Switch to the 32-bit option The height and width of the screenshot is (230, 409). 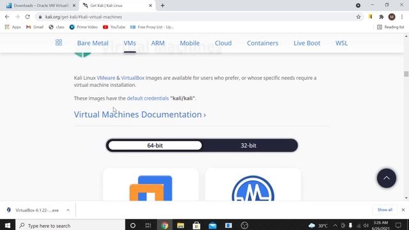249,146
